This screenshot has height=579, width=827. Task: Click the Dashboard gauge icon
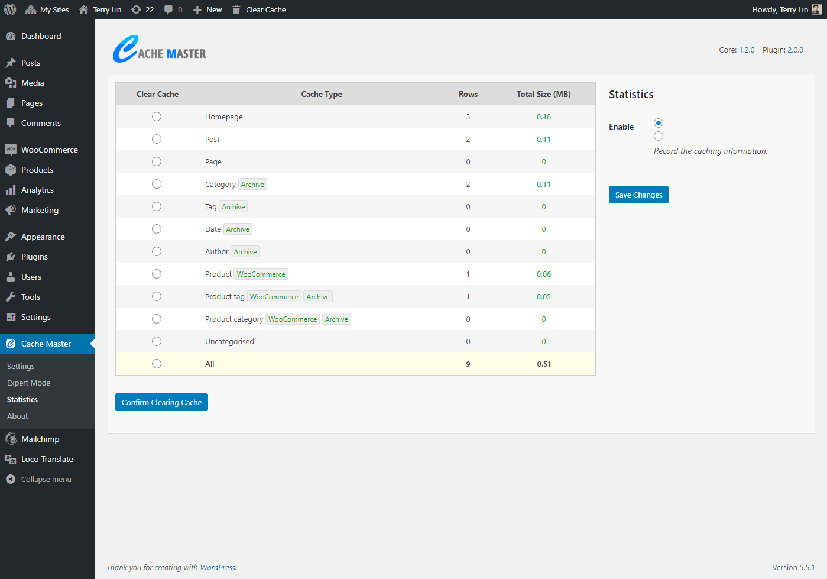[x=11, y=36]
